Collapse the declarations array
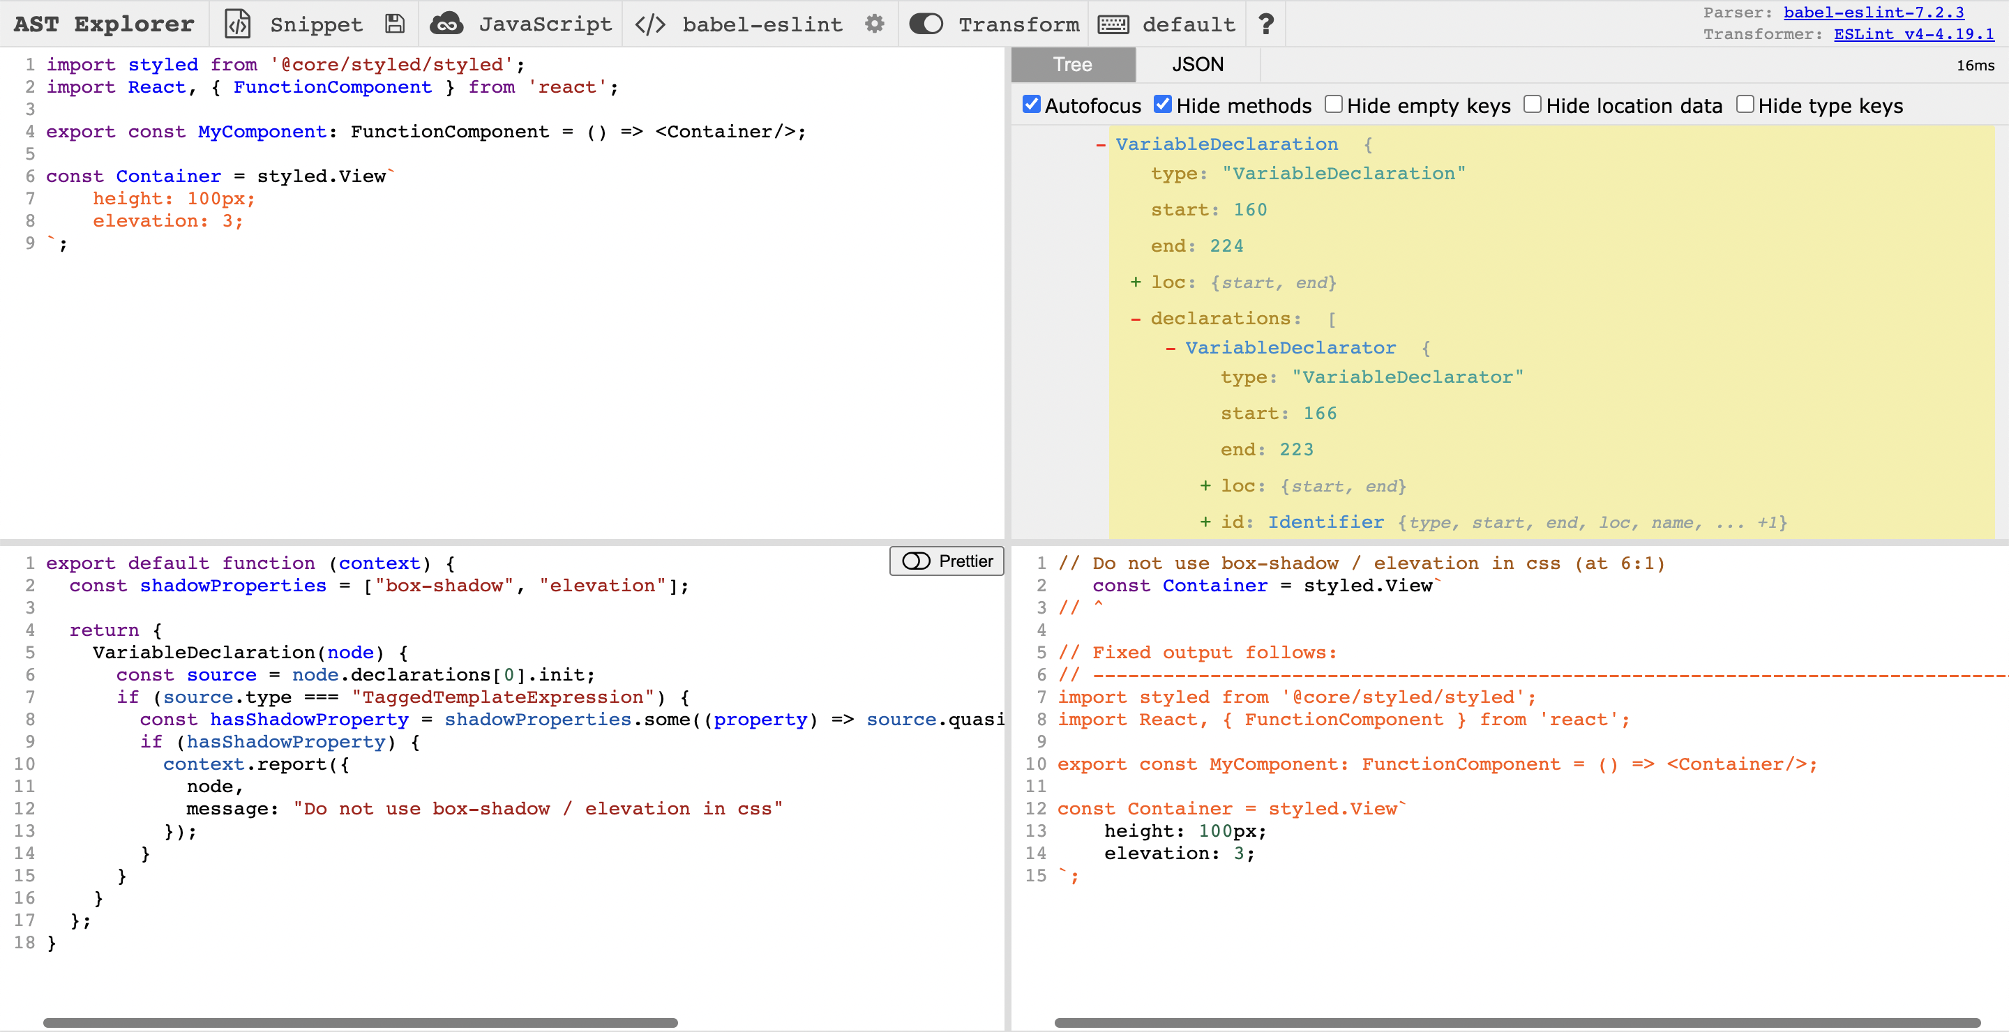 pyautogui.click(x=1136, y=319)
